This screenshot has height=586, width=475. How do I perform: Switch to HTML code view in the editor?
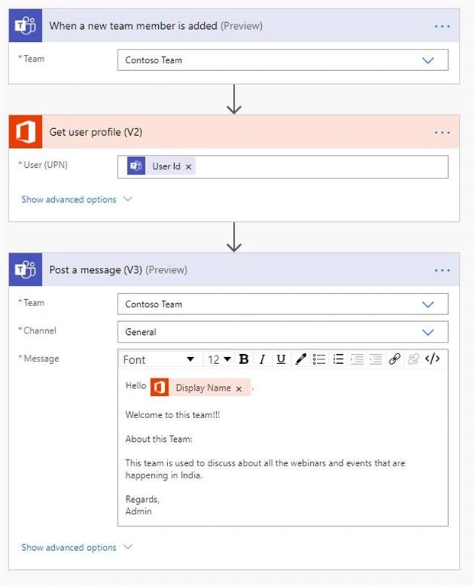click(432, 359)
